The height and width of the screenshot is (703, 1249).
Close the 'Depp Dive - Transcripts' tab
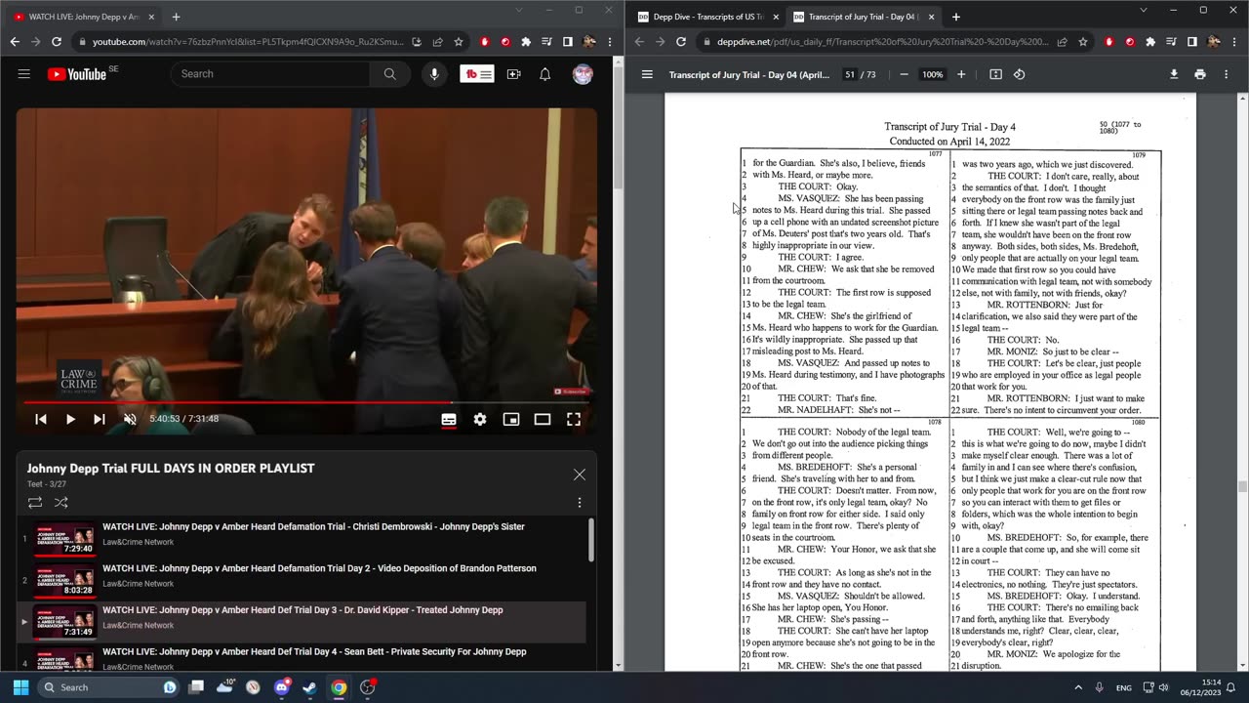click(x=776, y=17)
